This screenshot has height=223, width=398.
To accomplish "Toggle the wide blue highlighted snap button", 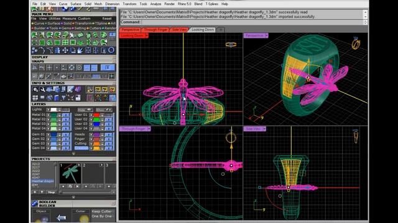I will click(x=108, y=68).
